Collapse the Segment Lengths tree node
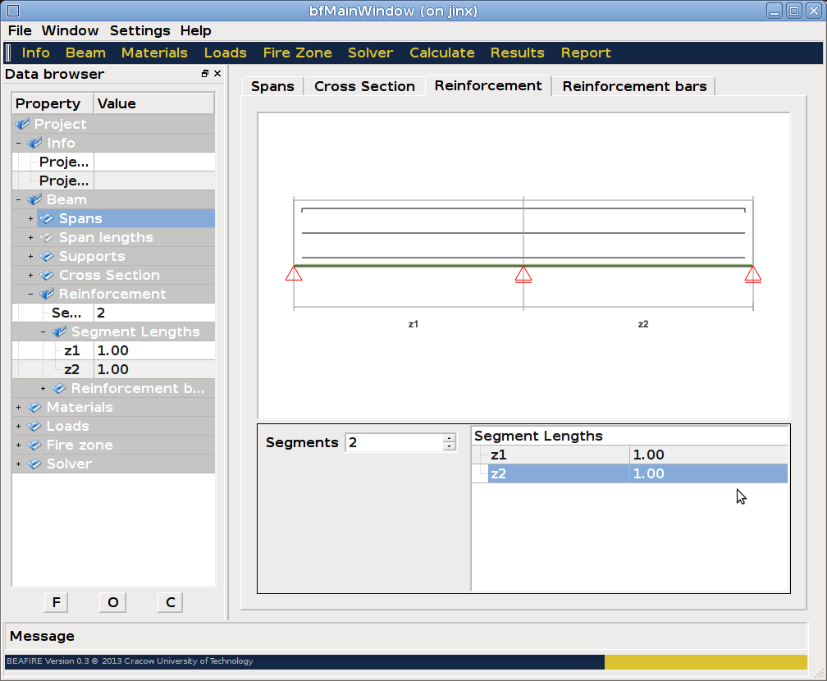 pos(43,332)
